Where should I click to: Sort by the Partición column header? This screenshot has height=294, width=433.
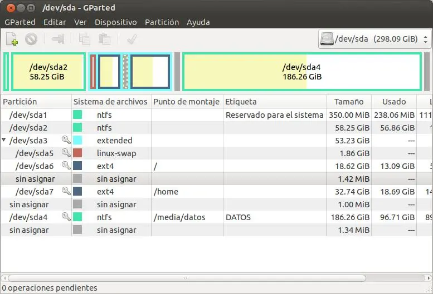[36, 102]
